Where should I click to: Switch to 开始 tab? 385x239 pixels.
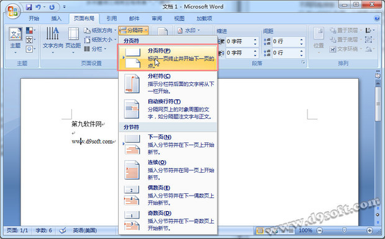[34, 19]
